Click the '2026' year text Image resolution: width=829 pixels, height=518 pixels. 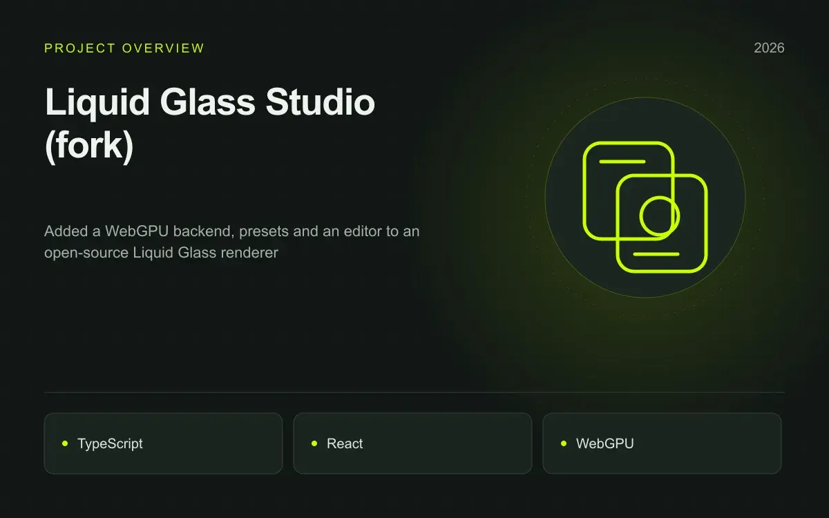tap(769, 48)
